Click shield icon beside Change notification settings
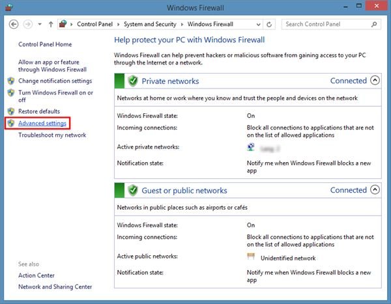391x304 pixels. point(11,81)
